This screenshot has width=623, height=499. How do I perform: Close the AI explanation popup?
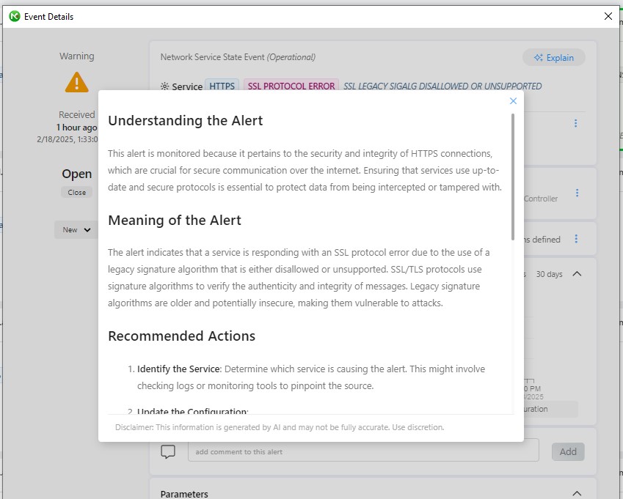click(513, 101)
